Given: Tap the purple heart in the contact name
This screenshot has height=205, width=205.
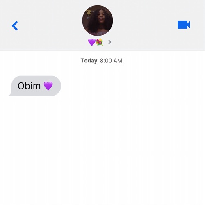Looking at the screenshot, I should 92,42.
